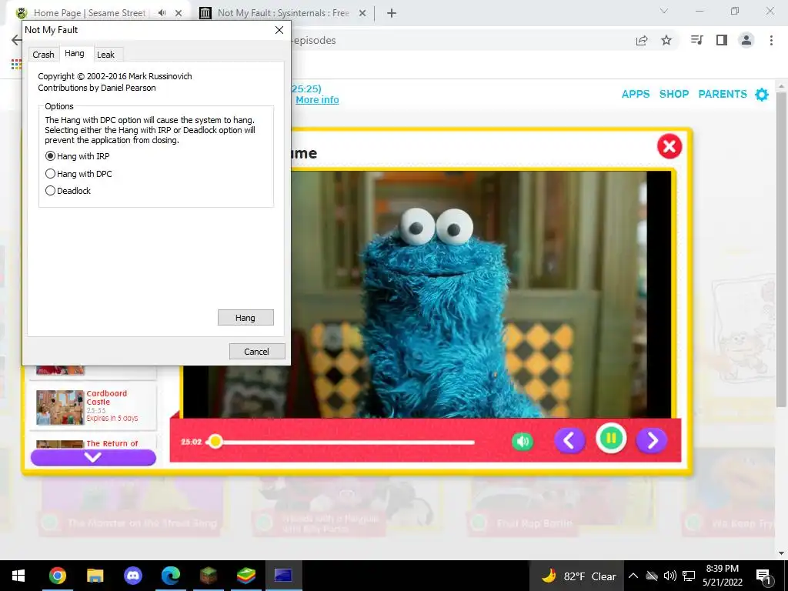788x591 pixels.
Task: Open the Not My Fault taskbar icon
Action: tap(283, 576)
